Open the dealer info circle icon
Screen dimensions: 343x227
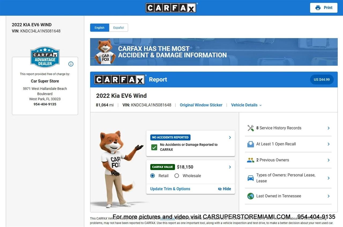point(71,64)
